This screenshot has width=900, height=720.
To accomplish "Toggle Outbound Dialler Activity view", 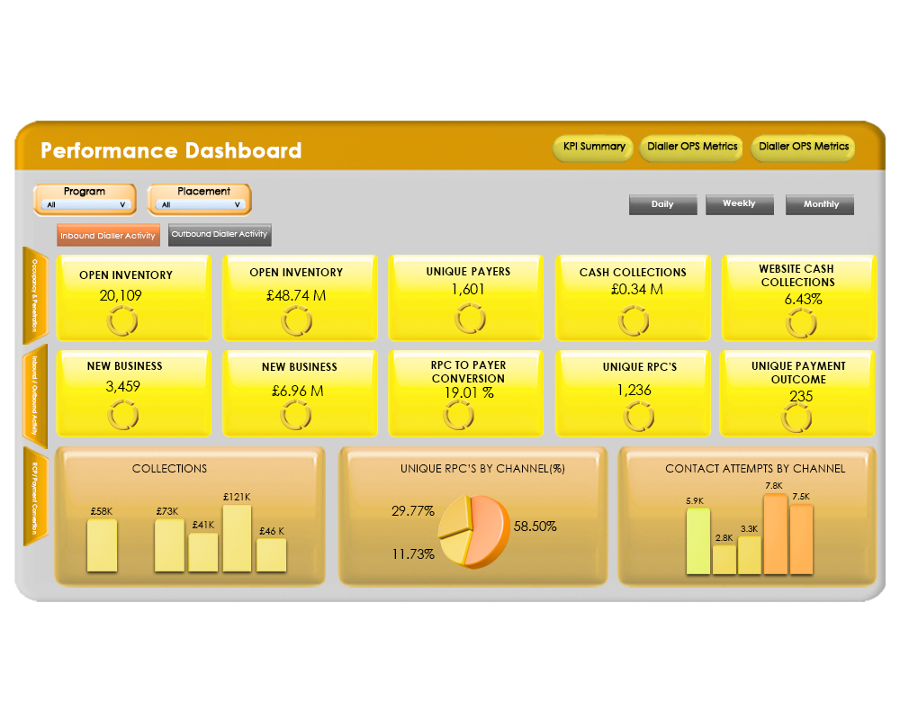I will tap(220, 235).
